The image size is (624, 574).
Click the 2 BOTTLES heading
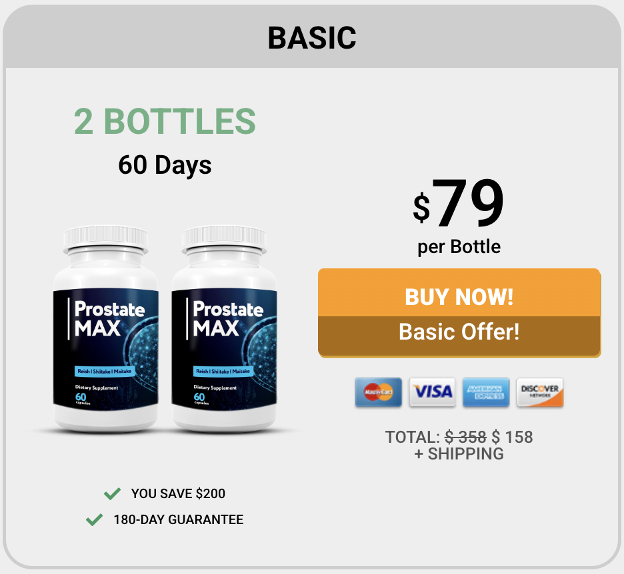click(x=165, y=121)
